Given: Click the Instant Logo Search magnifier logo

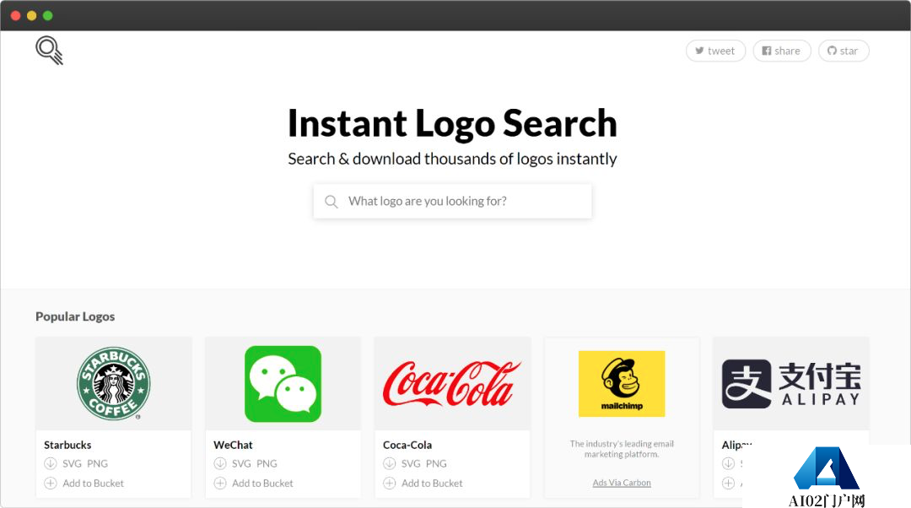Looking at the screenshot, I should pos(50,51).
